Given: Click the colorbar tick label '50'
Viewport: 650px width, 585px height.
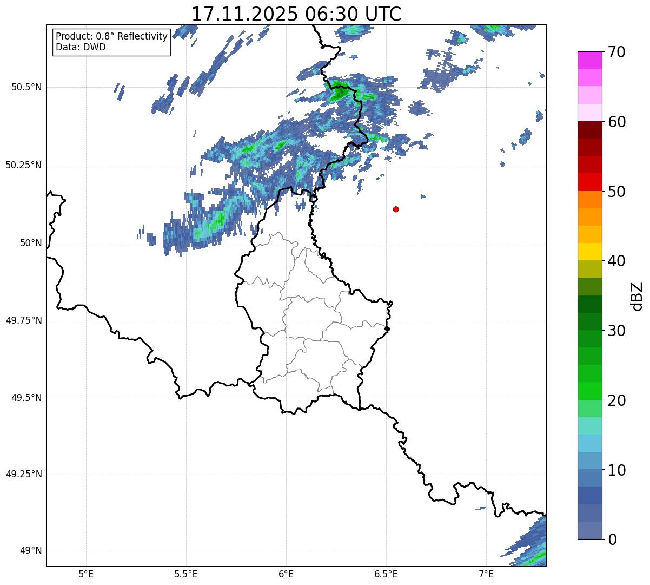Looking at the screenshot, I should 616,192.
